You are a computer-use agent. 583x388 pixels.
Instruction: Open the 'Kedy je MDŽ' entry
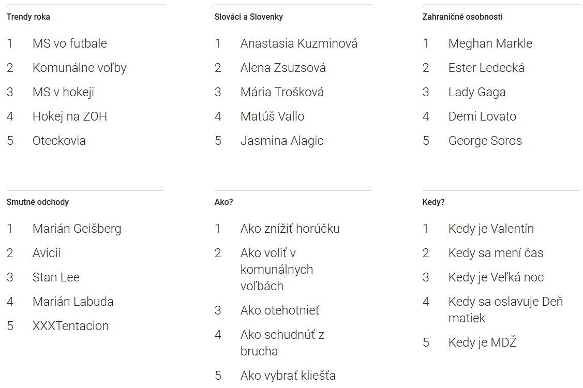[x=482, y=342]
